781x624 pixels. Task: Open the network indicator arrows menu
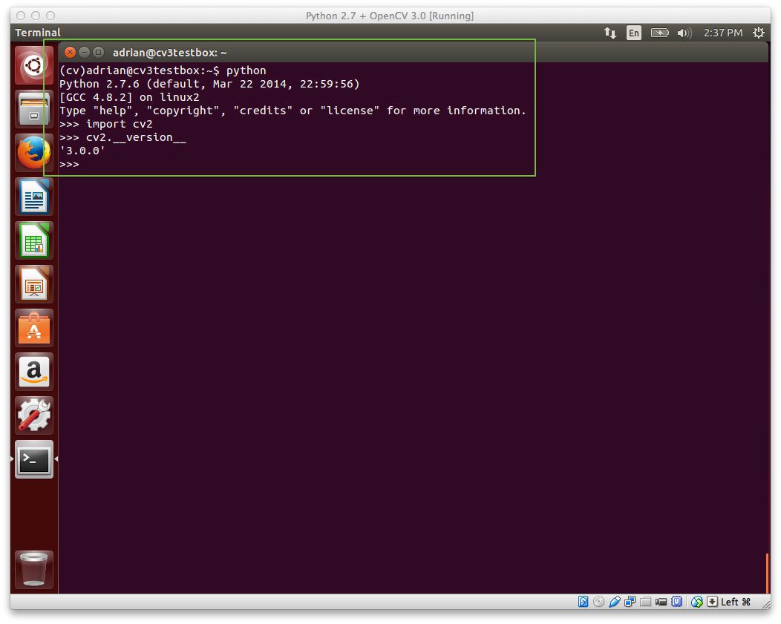[x=610, y=33]
